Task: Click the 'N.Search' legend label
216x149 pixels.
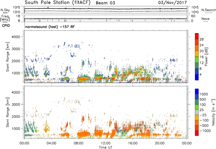Action: click(x=209, y=10)
